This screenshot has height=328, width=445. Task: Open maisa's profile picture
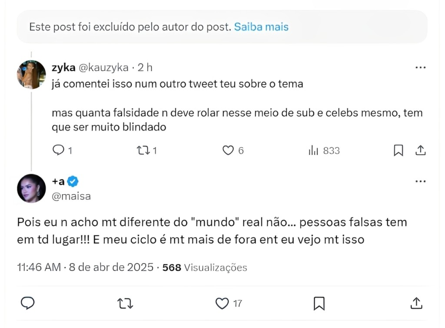(31, 189)
